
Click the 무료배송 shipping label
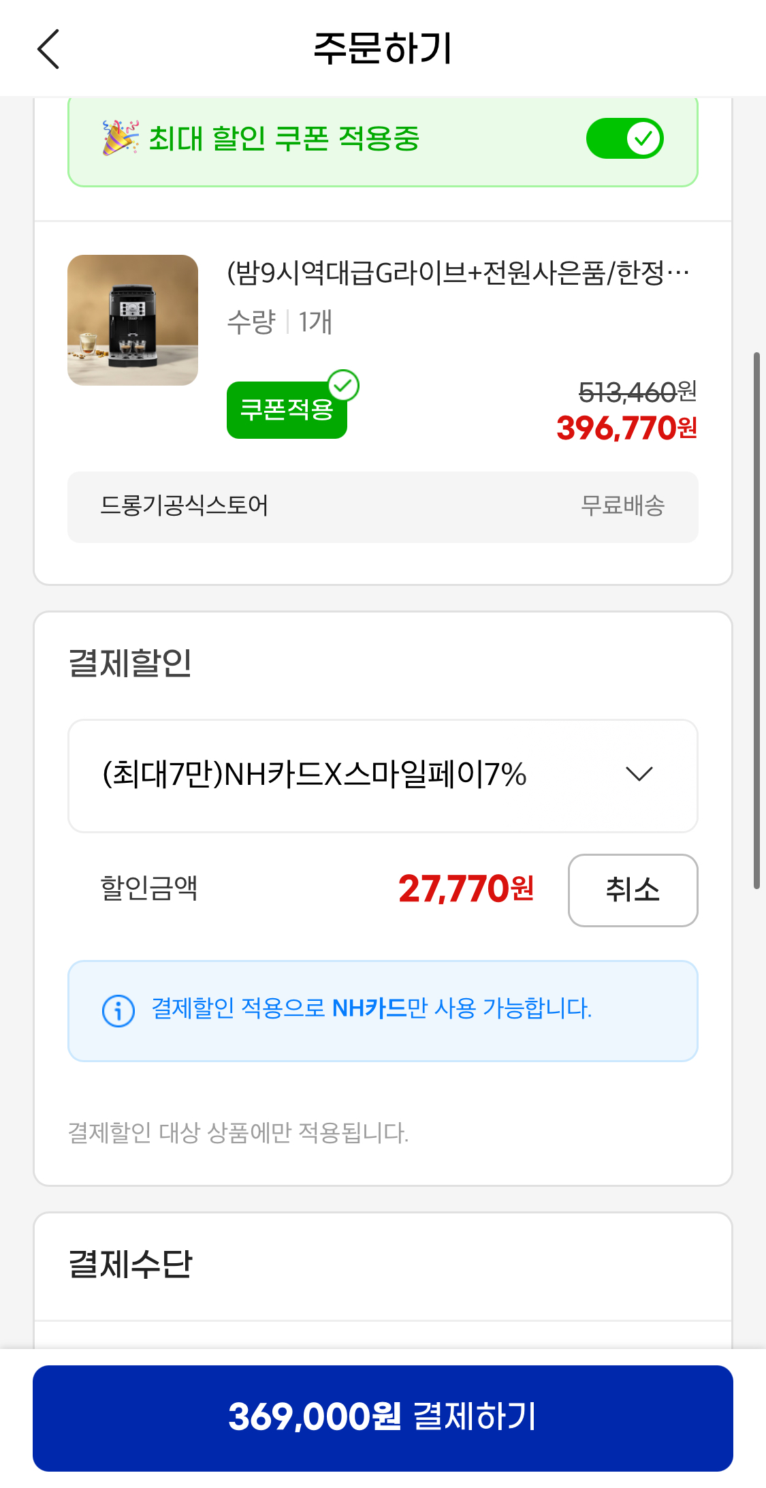(x=622, y=506)
